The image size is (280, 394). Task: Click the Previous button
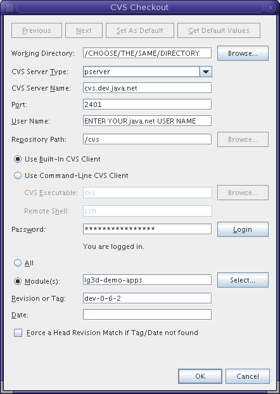click(x=37, y=30)
